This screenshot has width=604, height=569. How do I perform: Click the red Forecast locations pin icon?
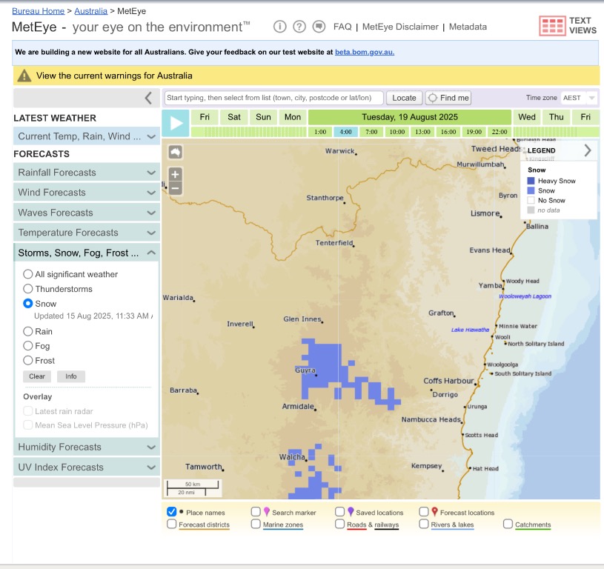[x=434, y=512]
